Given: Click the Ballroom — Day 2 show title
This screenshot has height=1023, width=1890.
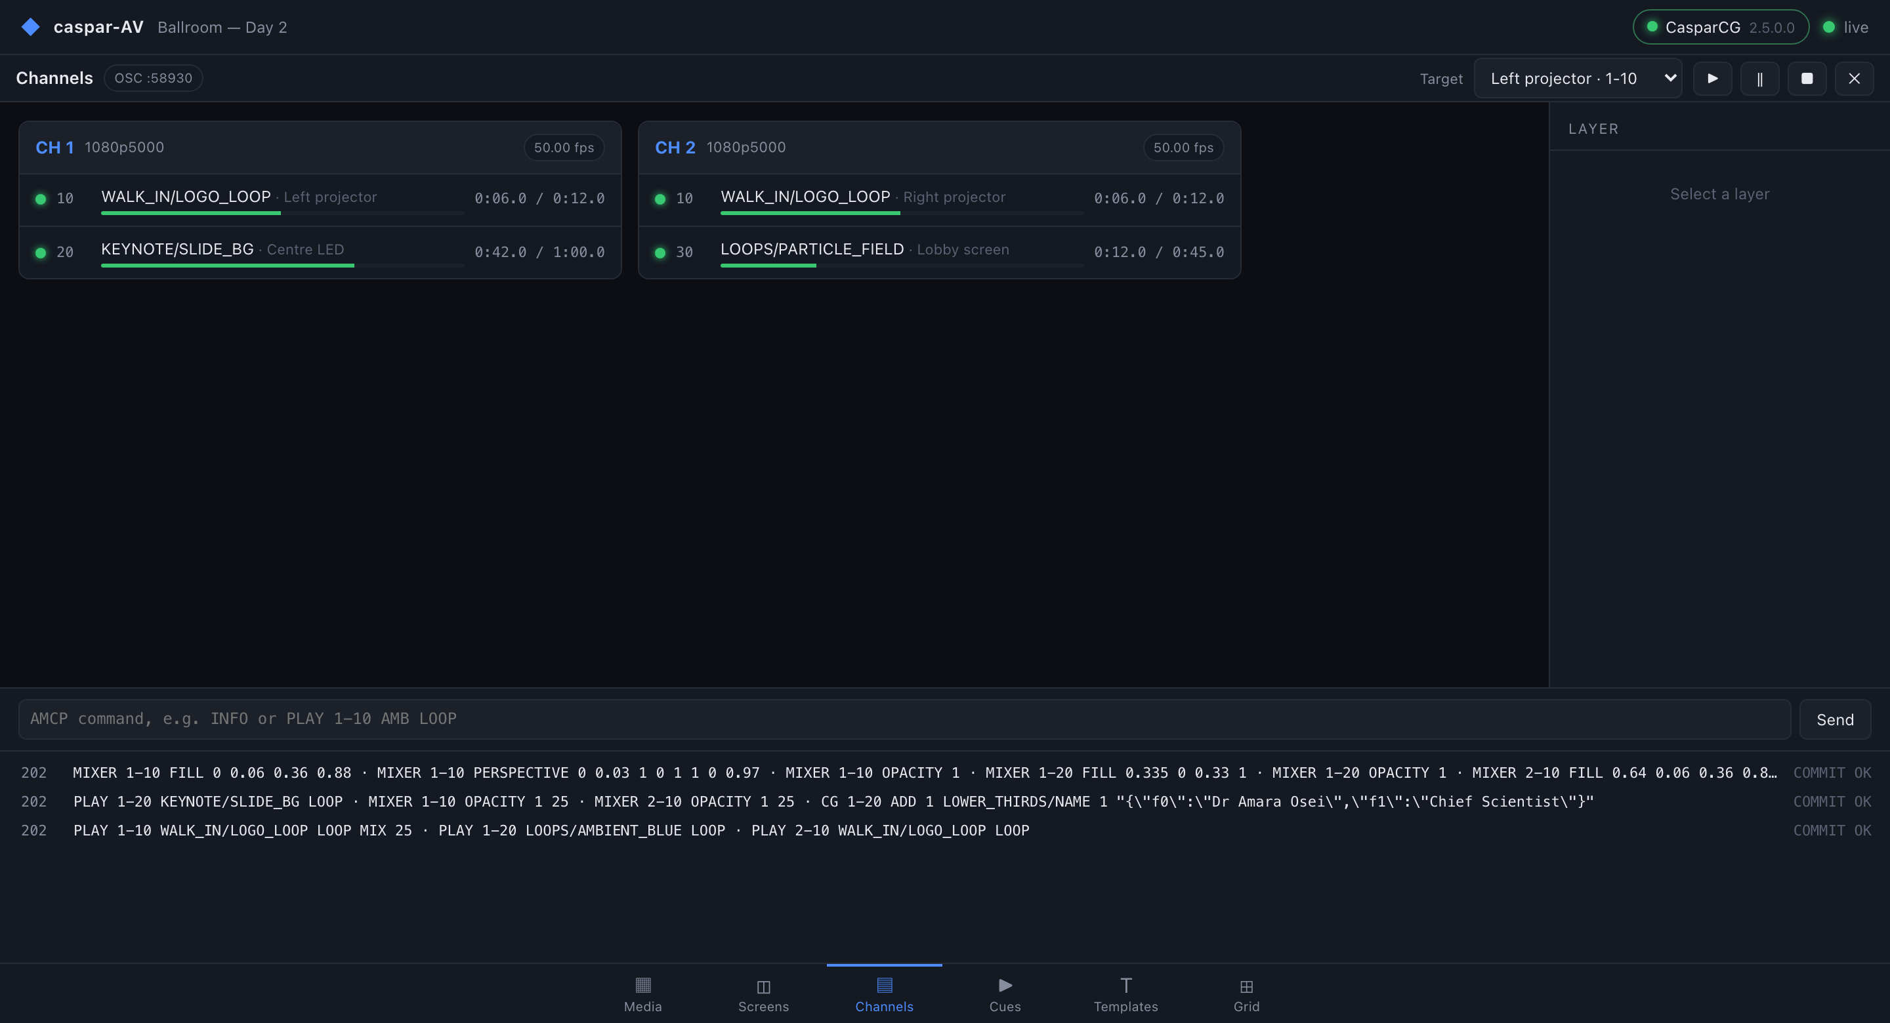Looking at the screenshot, I should pos(222,27).
